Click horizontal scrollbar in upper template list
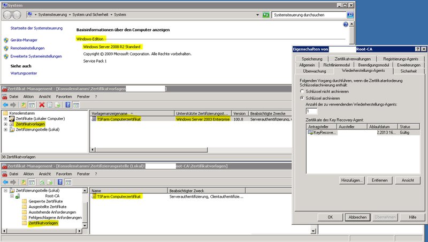This screenshot has width=428, height=242. click(151, 150)
